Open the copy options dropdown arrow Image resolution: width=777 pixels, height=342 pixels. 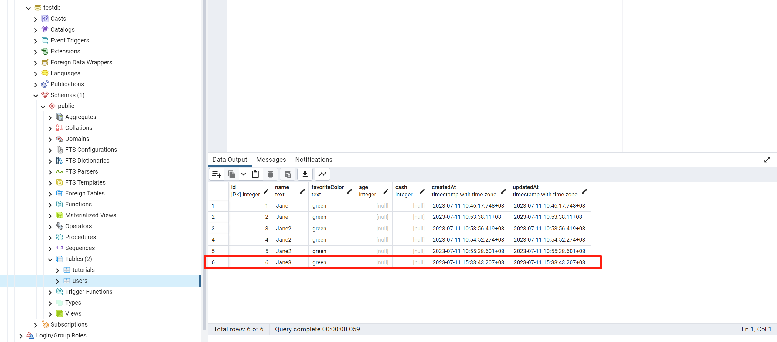243,174
